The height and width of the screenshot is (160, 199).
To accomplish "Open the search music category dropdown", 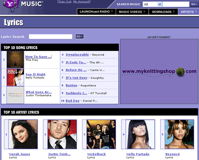I will [x=152, y=4].
